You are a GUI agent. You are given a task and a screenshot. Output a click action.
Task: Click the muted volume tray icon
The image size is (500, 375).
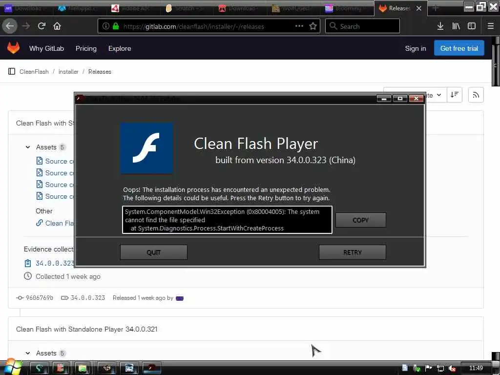point(452,368)
